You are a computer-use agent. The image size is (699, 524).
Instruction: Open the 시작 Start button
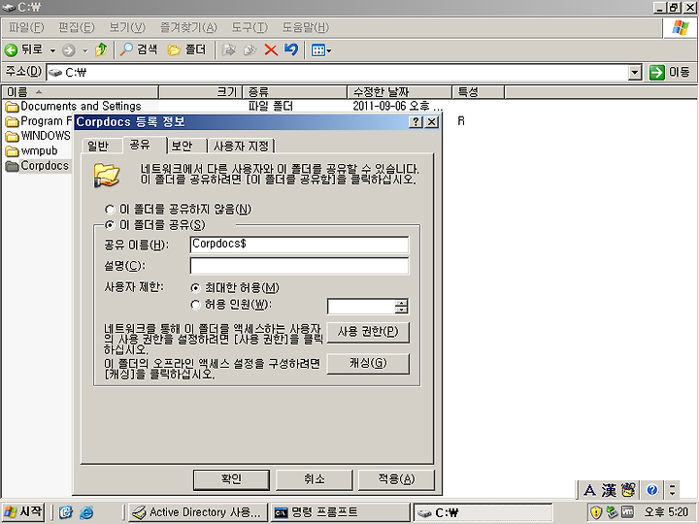point(23,511)
